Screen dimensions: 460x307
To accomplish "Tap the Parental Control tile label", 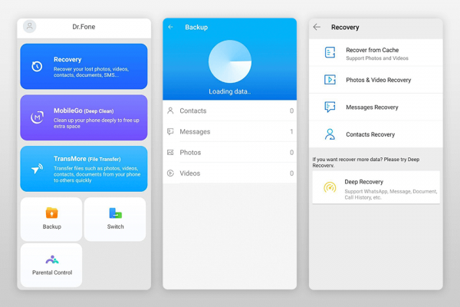I will 52,272.
